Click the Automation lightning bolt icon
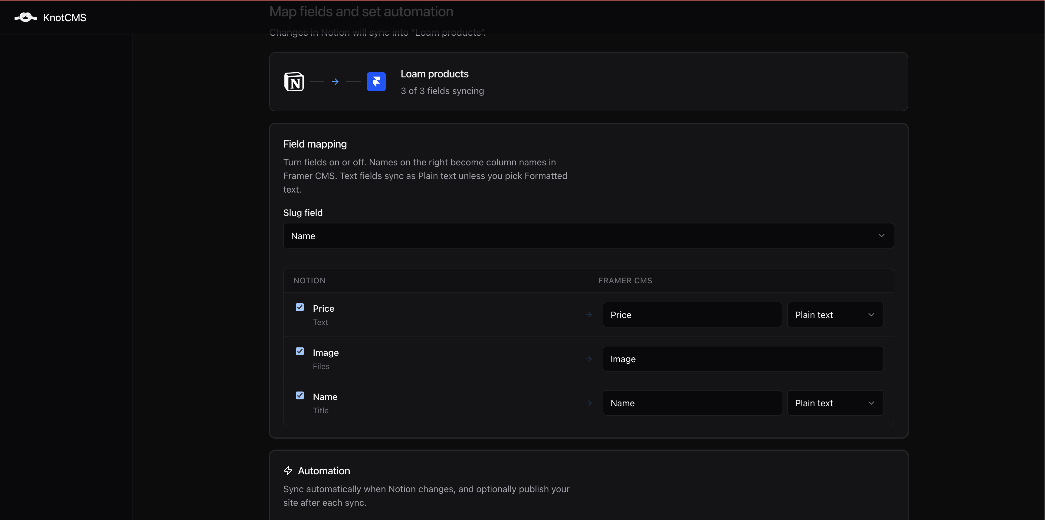 pyautogui.click(x=288, y=470)
